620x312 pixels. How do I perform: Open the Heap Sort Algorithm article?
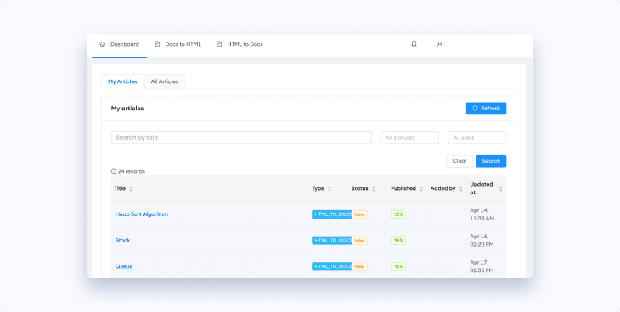coord(142,214)
